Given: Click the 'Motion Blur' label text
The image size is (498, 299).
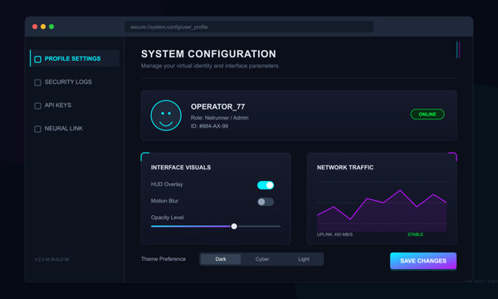Looking at the screenshot, I should pos(164,201).
